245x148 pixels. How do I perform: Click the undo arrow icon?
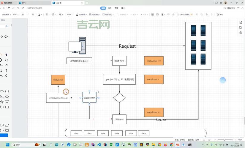tap(18, 8)
